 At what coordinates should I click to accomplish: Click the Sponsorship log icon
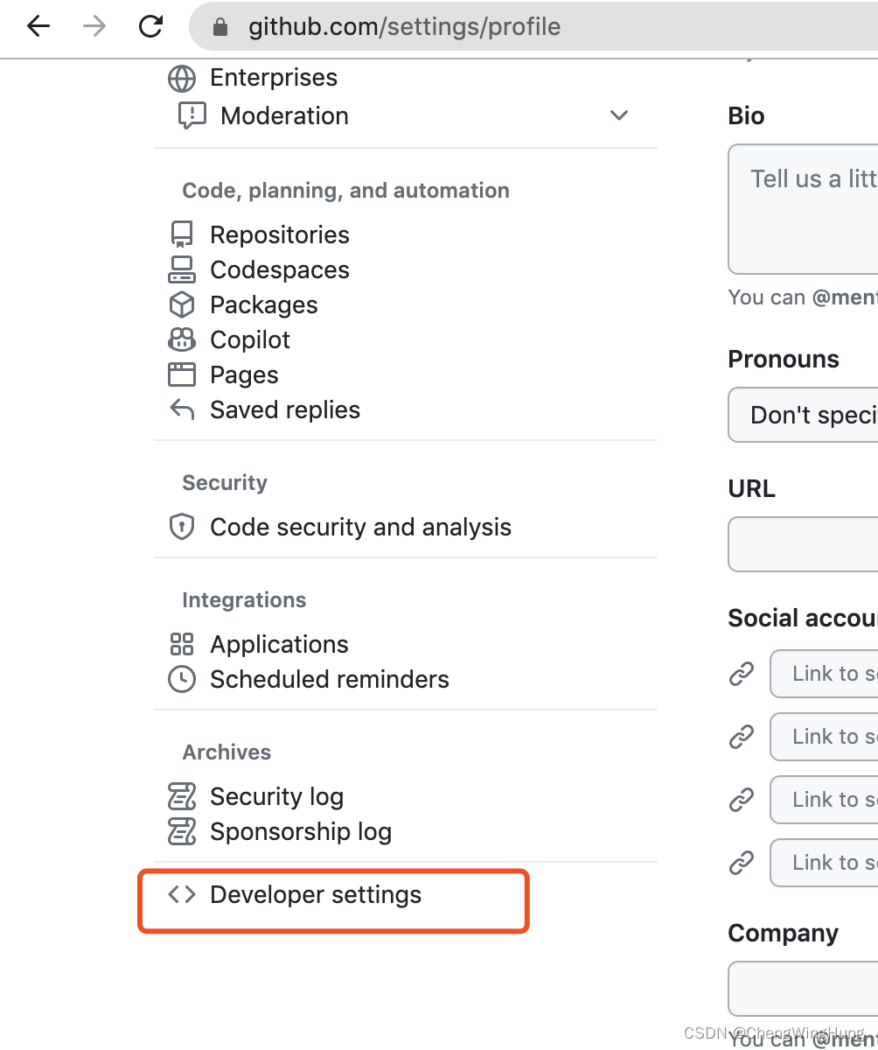click(x=182, y=831)
